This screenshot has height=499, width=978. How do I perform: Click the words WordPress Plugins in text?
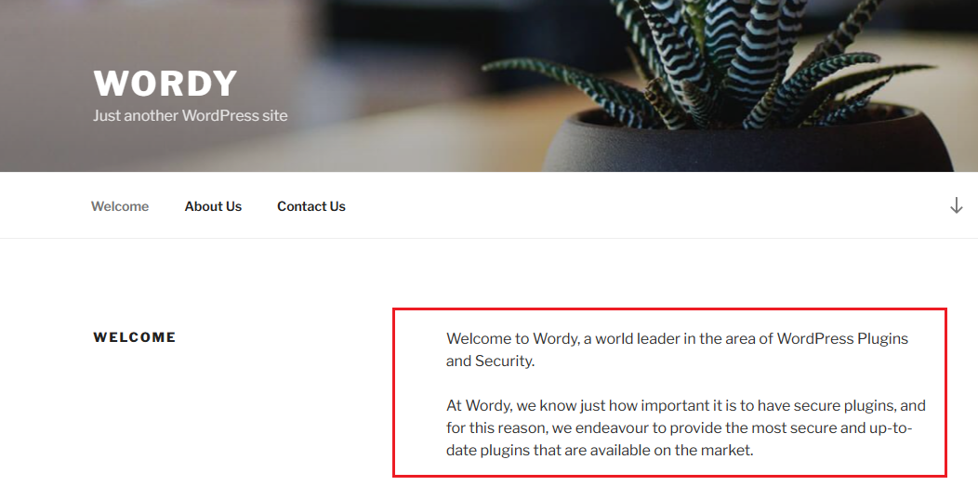[842, 338]
